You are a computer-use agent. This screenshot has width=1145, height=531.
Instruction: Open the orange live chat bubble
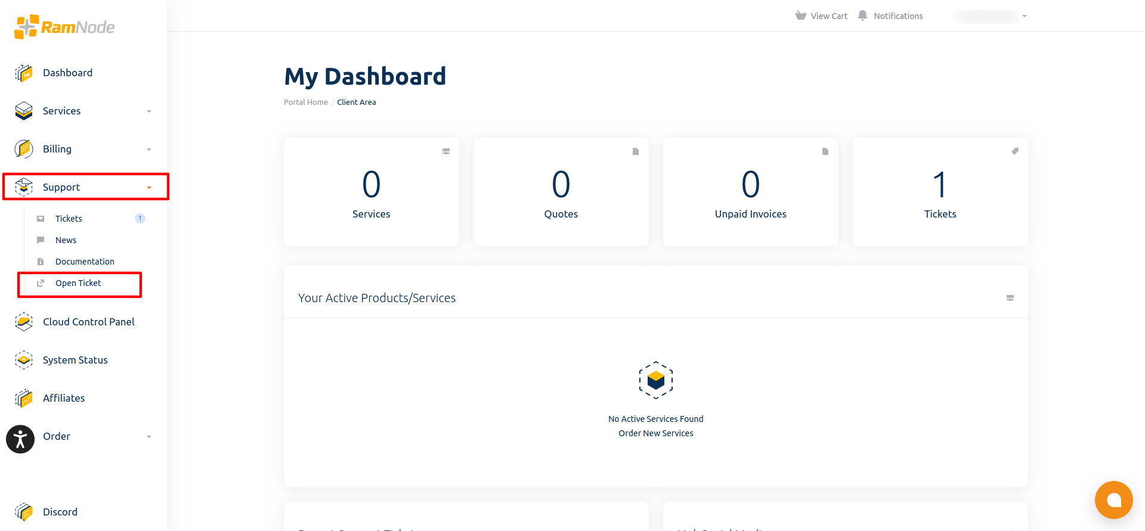click(1113, 500)
